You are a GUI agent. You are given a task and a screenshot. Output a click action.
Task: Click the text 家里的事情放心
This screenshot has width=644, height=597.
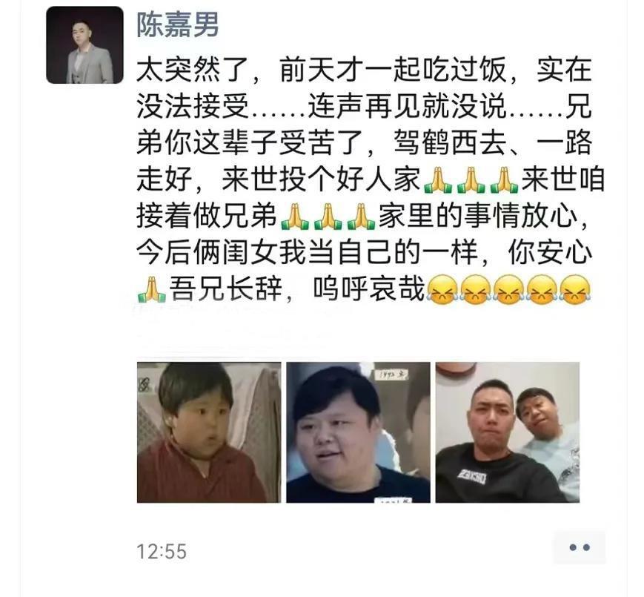(x=478, y=216)
